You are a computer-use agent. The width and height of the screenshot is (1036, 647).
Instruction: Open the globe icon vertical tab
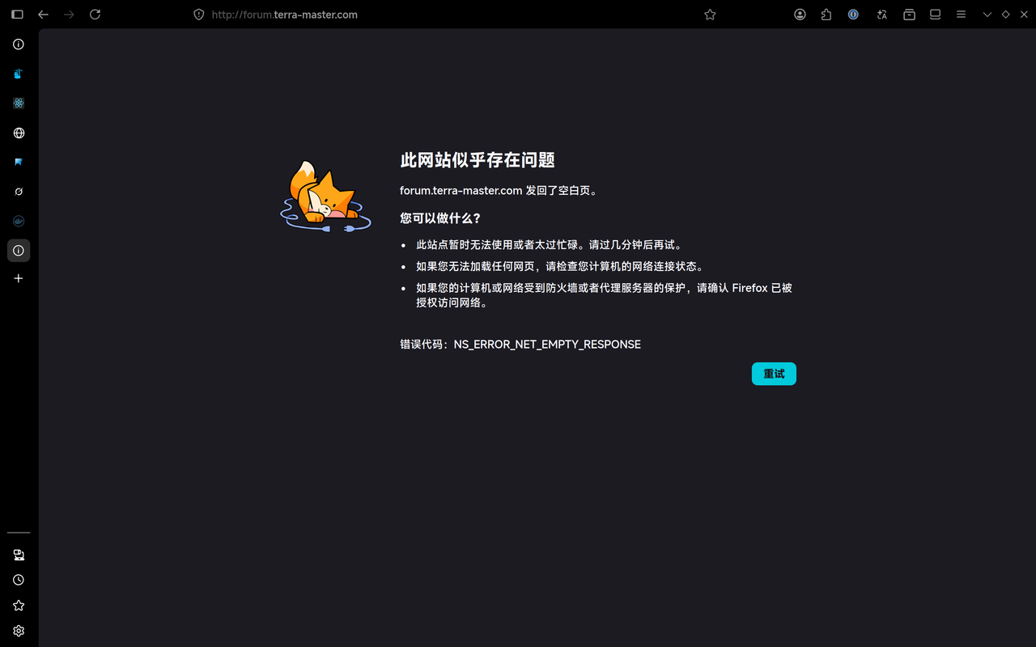pyautogui.click(x=19, y=133)
